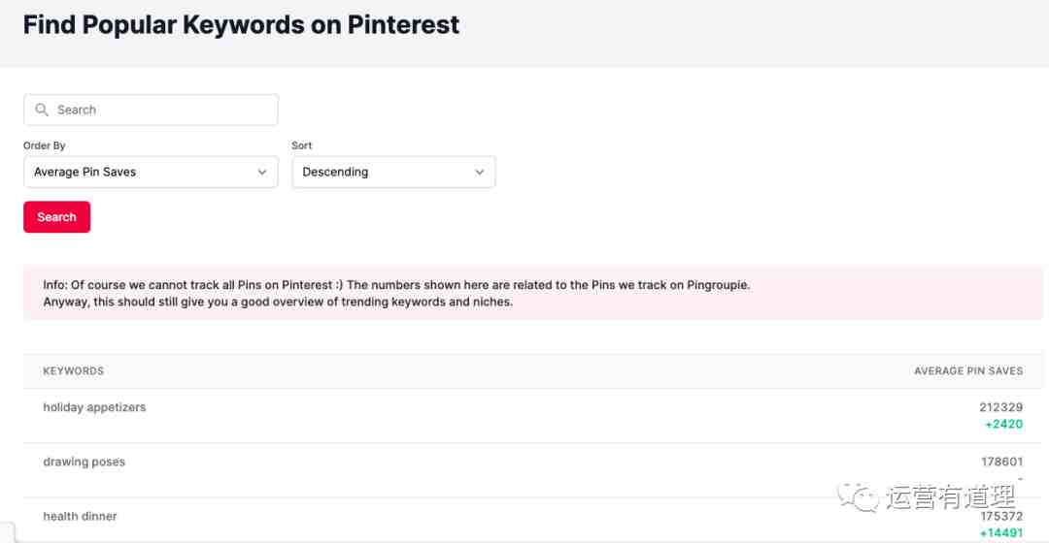Click the magnifier icon in search box

[x=42, y=110]
